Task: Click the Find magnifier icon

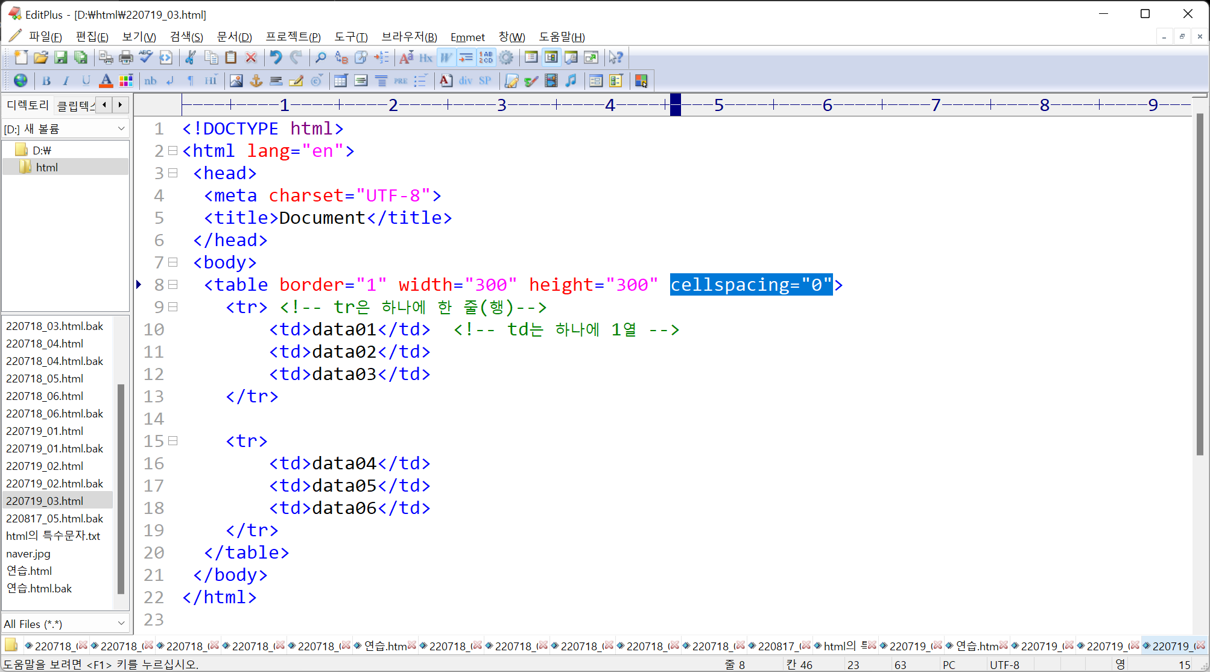Action: (321, 57)
